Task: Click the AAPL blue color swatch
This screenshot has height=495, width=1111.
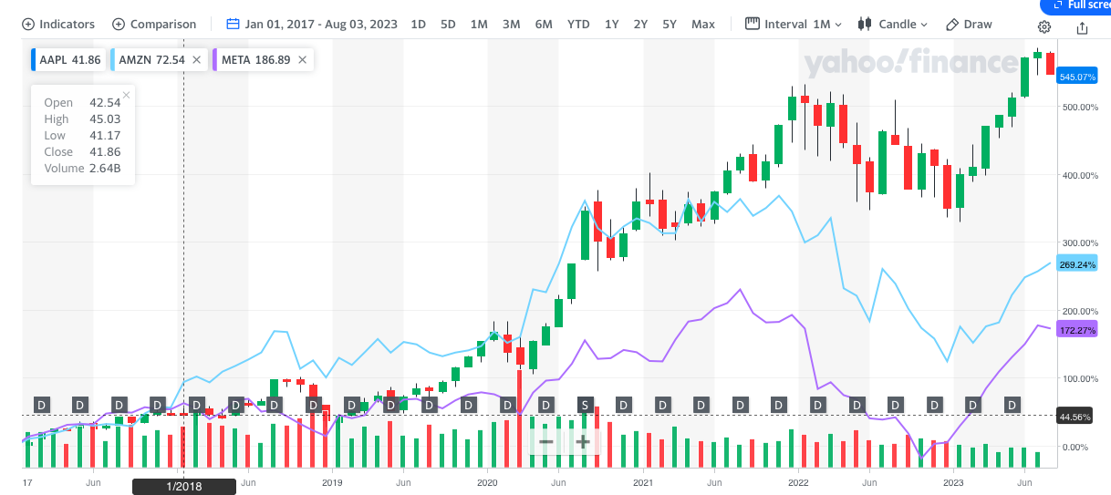Action: (34, 60)
